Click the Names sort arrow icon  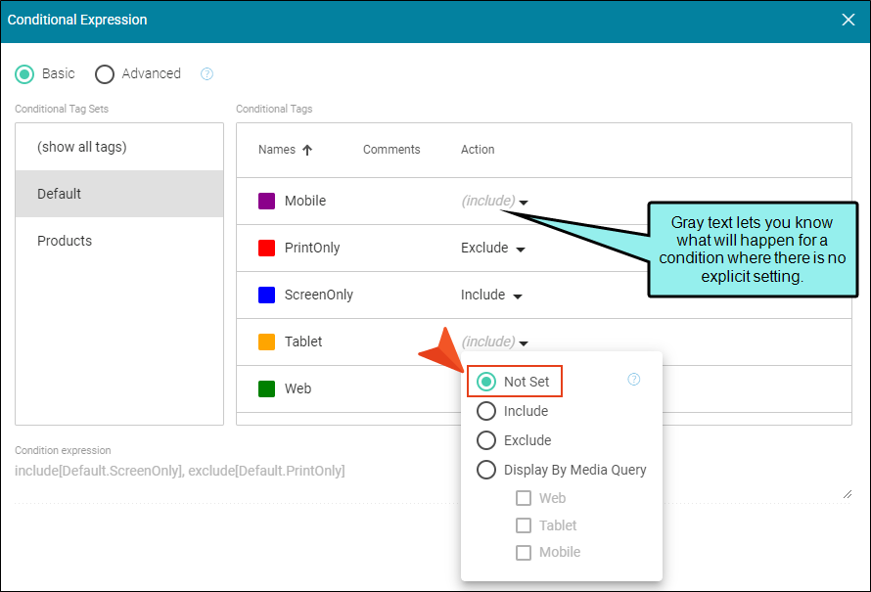pyautogui.click(x=307, y=151)
